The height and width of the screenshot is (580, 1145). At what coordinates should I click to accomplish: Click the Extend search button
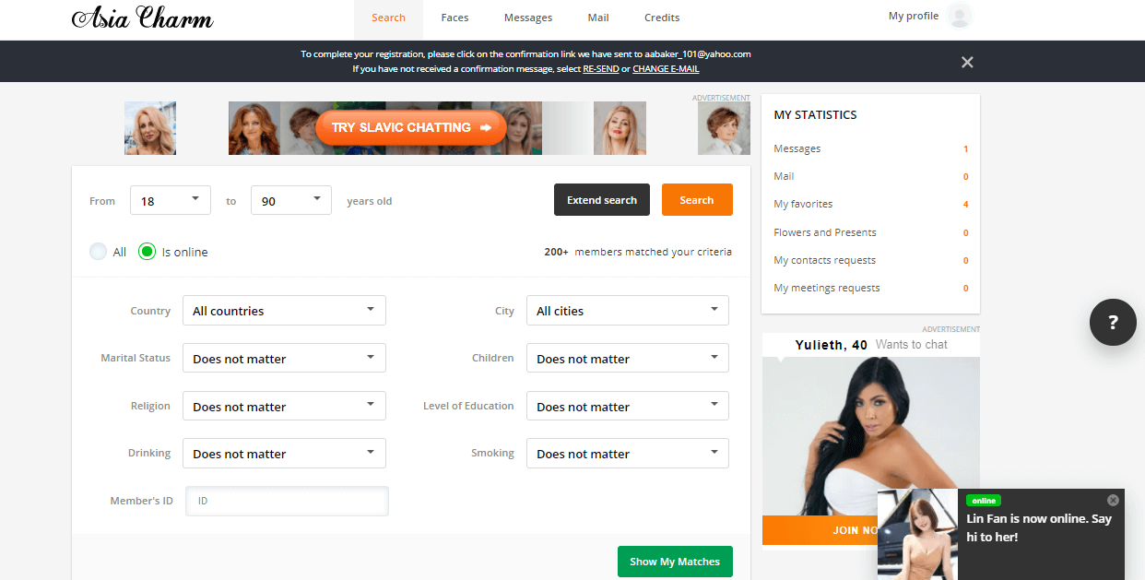pyautogui.click(x=602, y=200)
